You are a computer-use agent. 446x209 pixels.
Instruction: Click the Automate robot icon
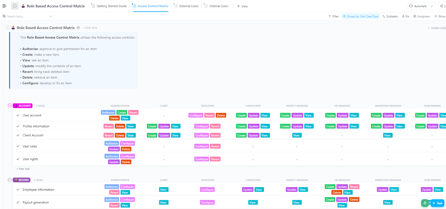[411, 6]
